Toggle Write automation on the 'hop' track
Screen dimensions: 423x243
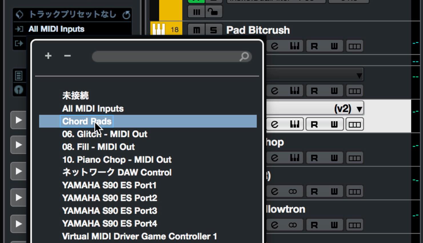pyautogui.click(x=334, y=158)
